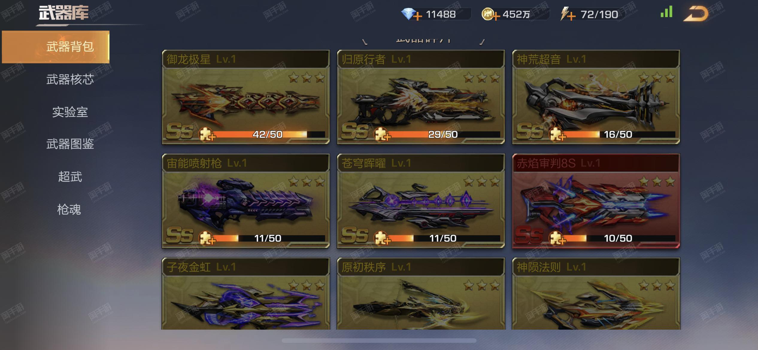The image size is (758, 350).
Task: Add gold coins with the plus icon
Action: point(496,16)
